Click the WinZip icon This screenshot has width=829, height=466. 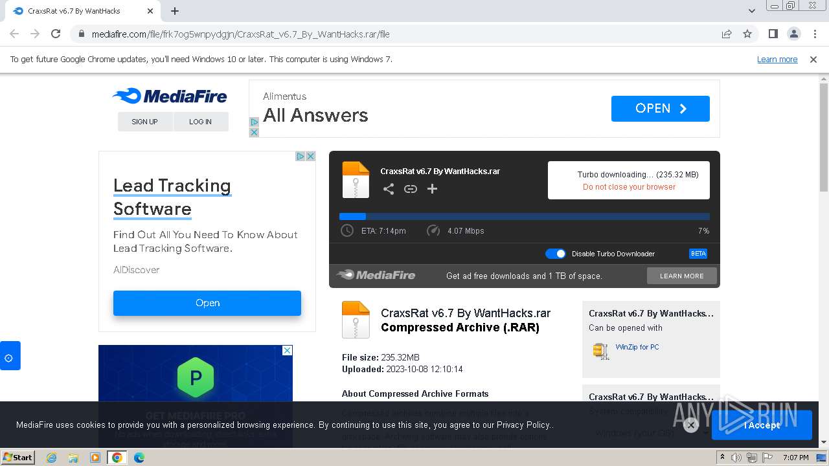coord(601,351)
